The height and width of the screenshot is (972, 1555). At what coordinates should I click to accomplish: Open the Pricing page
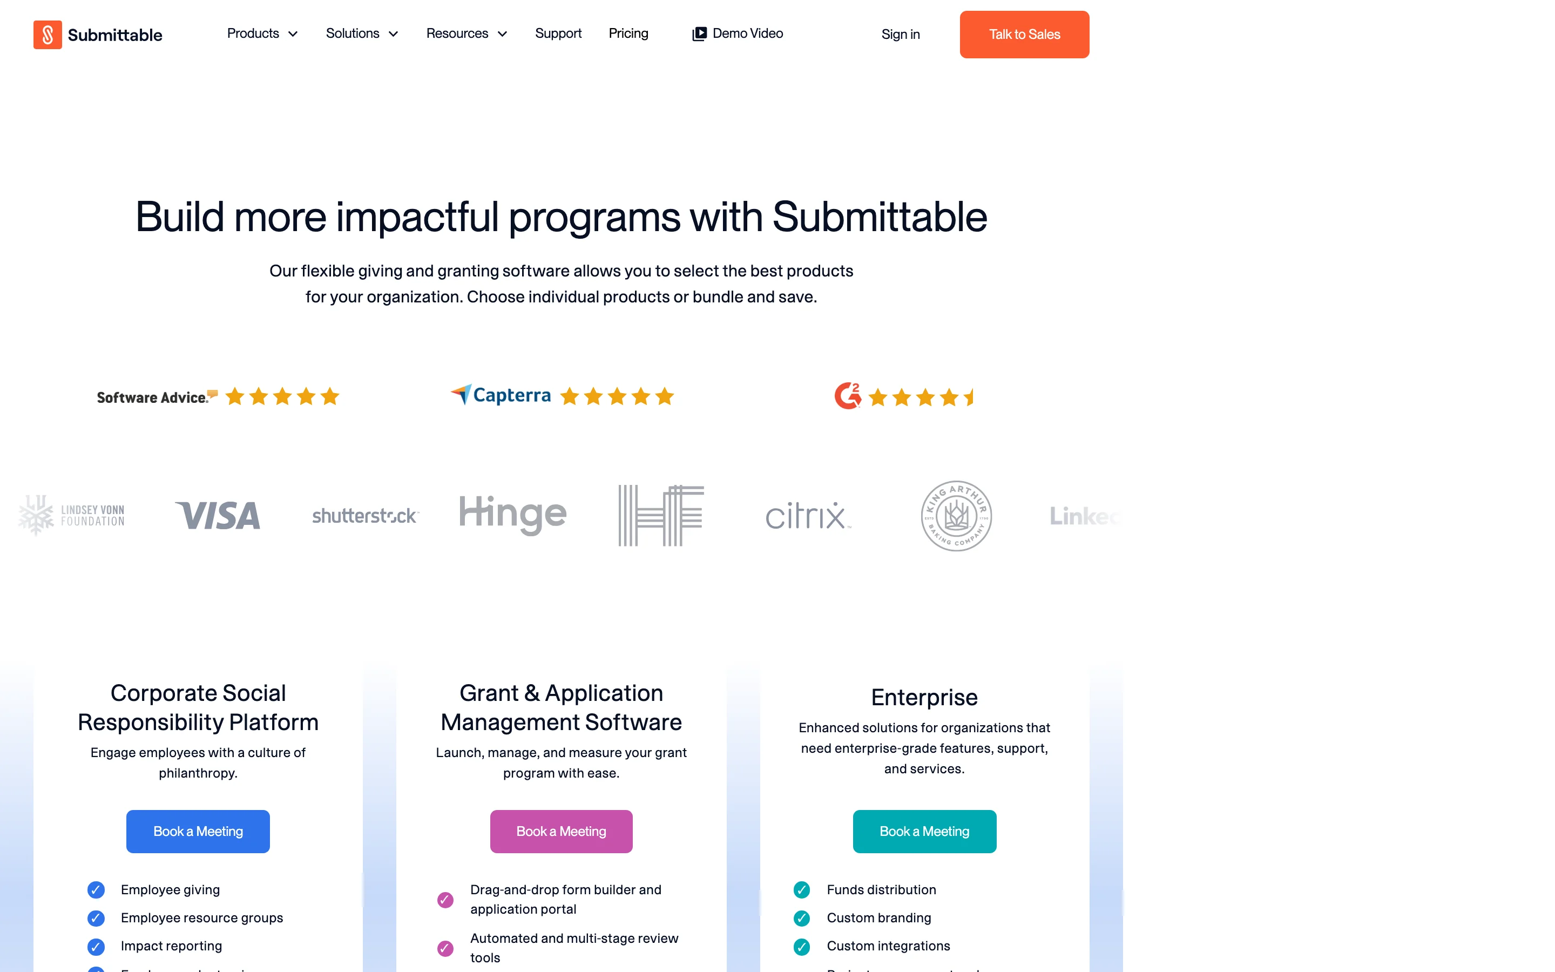tap(628, 33)
